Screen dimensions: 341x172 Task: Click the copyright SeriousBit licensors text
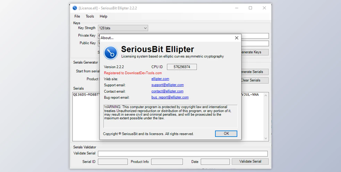click(x=148, y=134)
